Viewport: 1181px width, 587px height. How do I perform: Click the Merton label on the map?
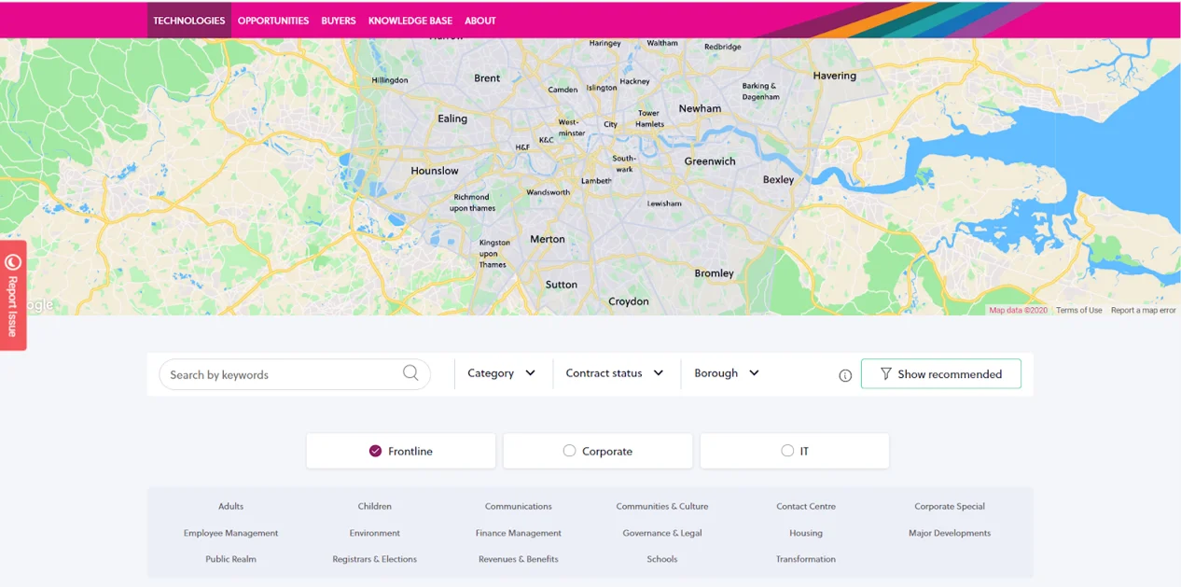point(548,239)
